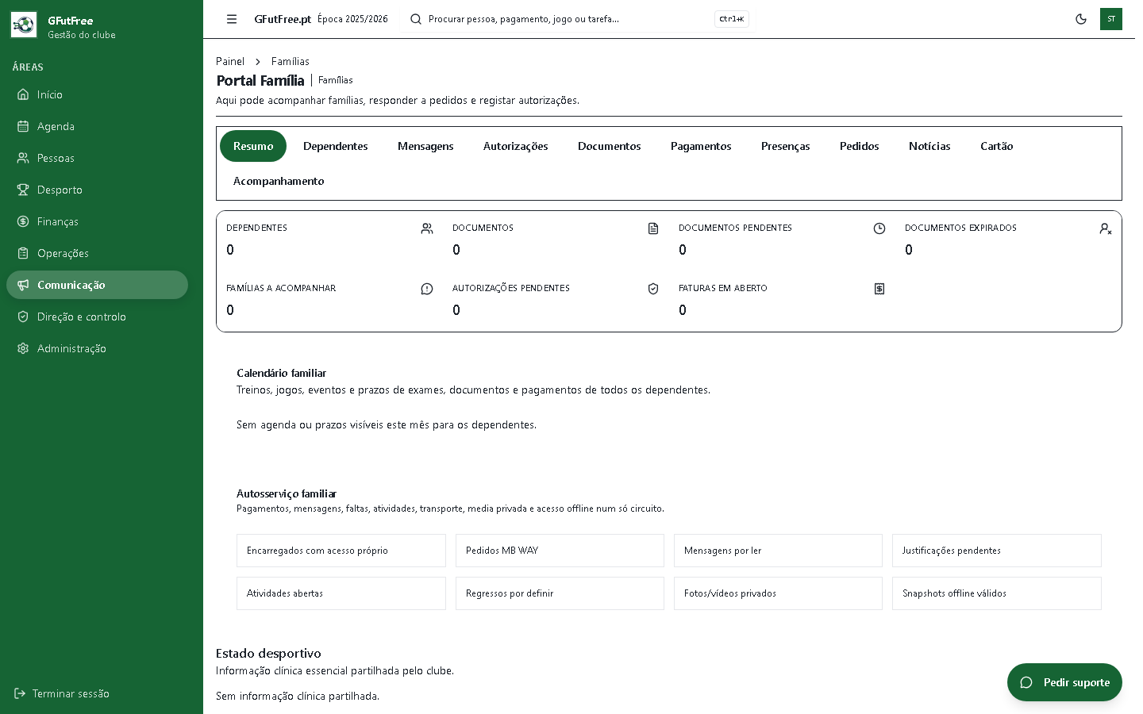Open Pessoas section in sidebar

point(97,158)
